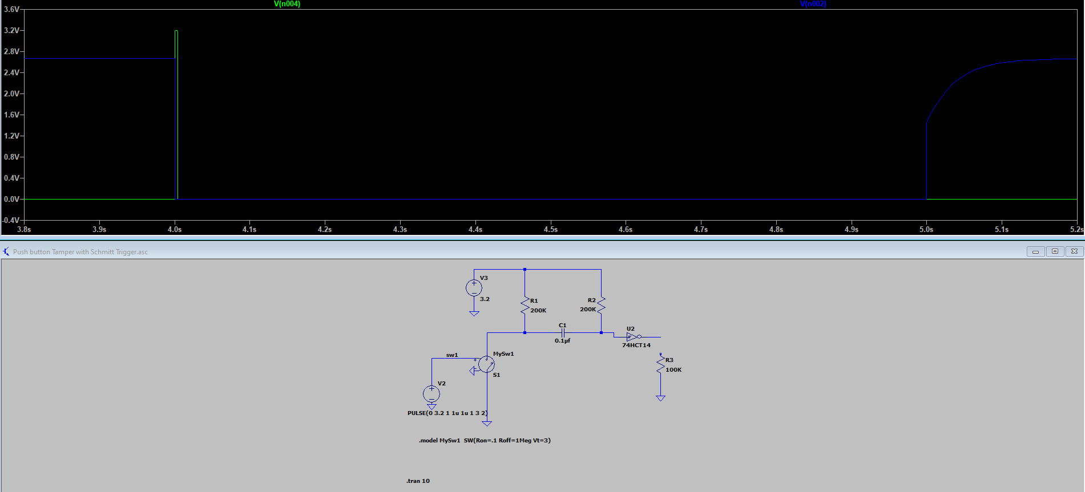Click the 4.0s time axis label
1085x492 pixels.
pyautogui.click(x=175, y=229)
